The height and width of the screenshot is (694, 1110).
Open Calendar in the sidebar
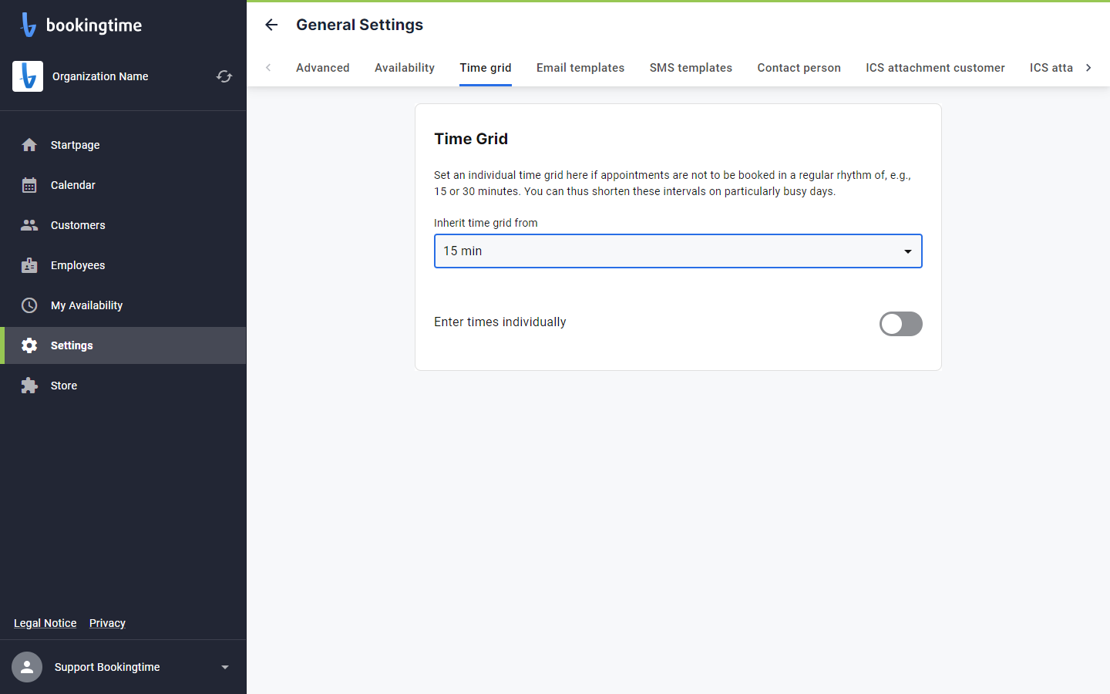point(123,185)
